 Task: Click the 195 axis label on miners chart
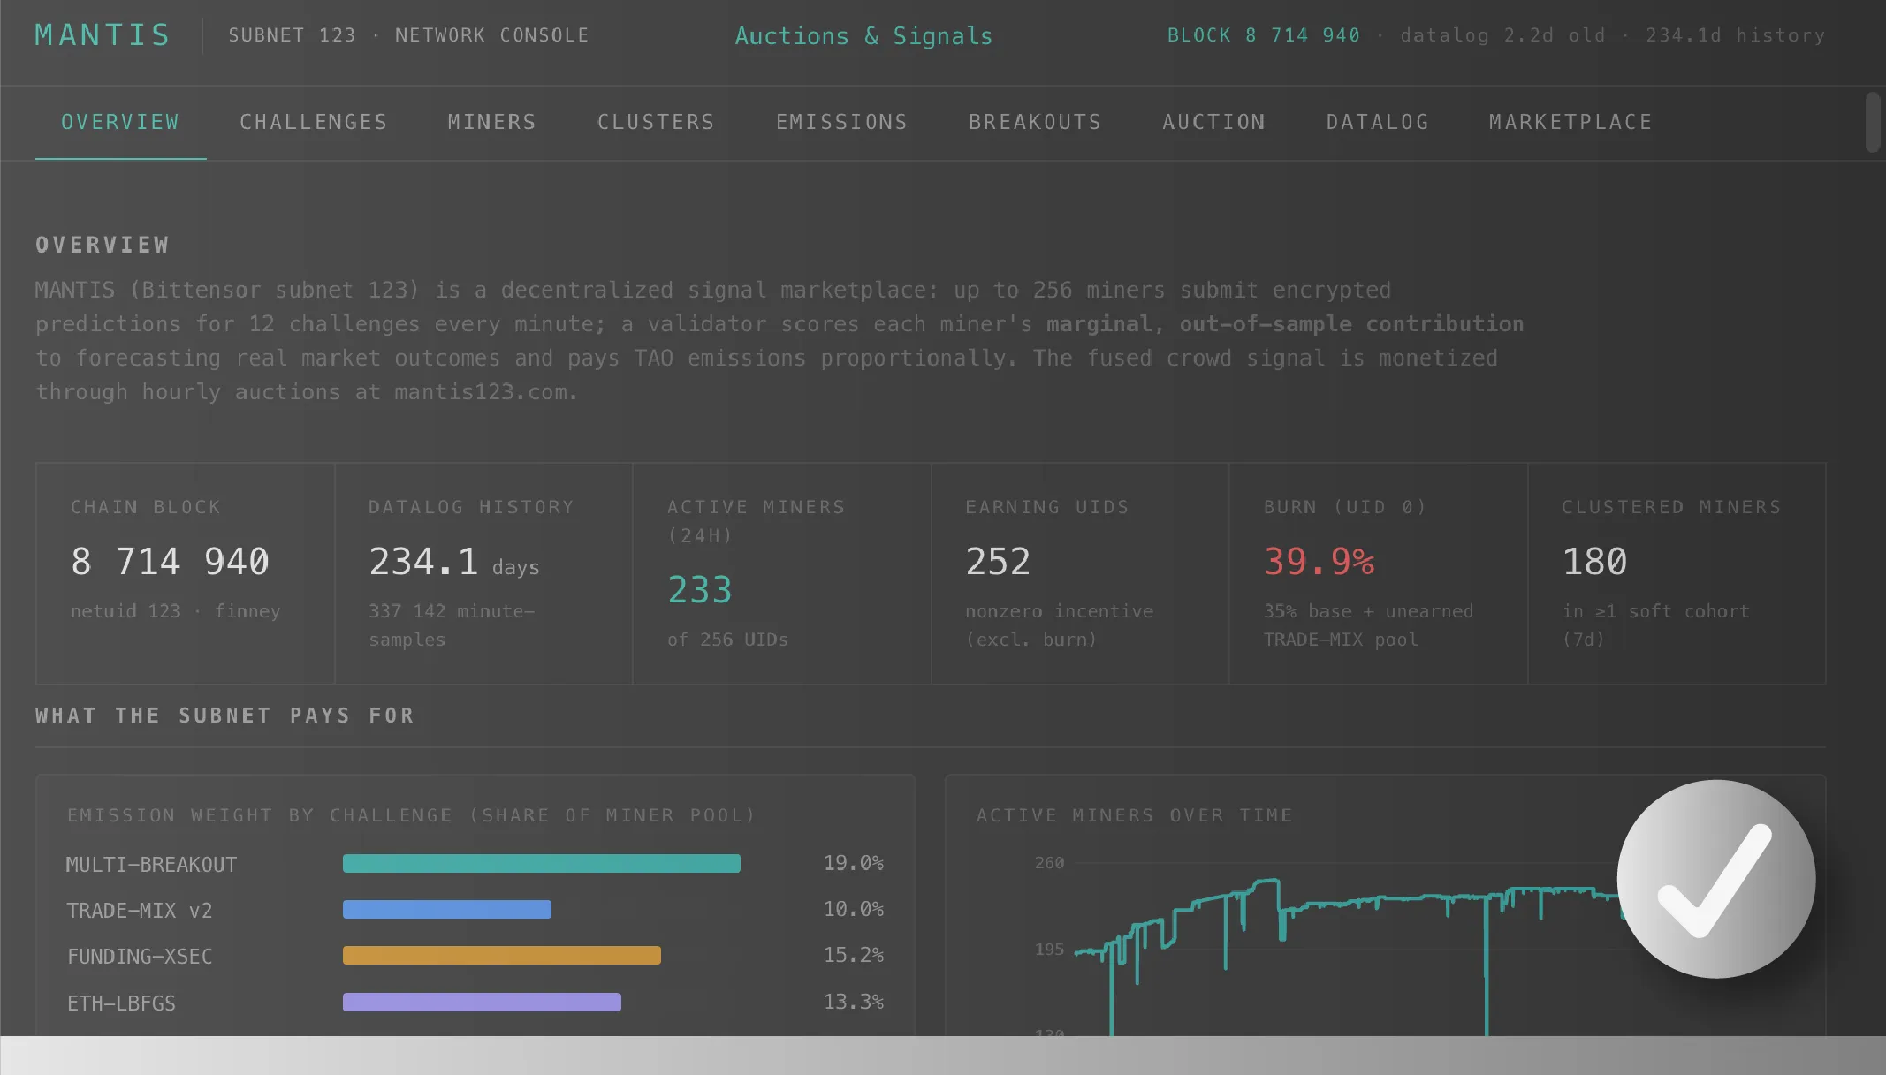tap(1050, 950)
